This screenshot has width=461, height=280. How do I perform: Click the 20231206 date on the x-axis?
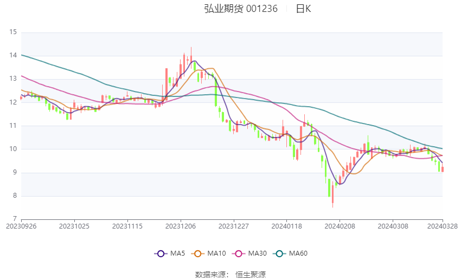181,225
